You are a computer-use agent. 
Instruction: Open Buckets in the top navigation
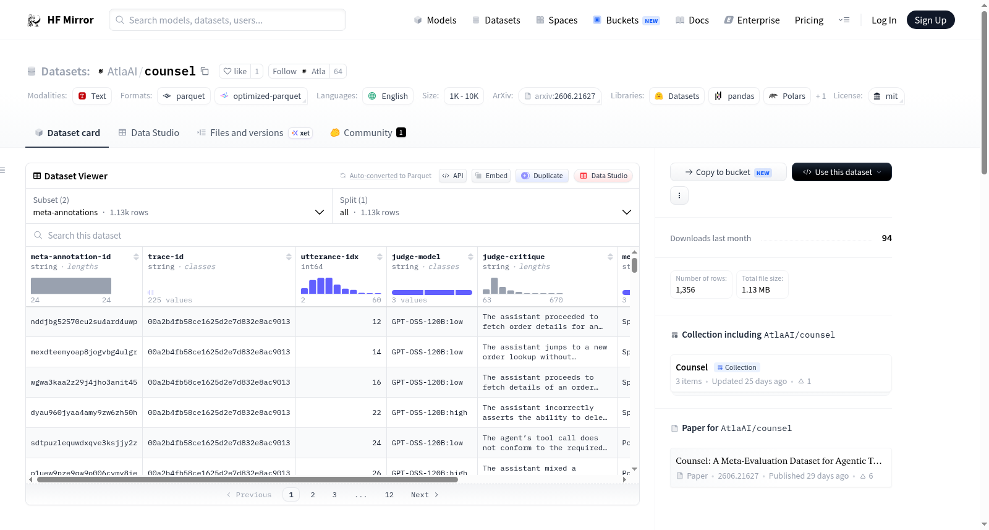click(626, 20)
